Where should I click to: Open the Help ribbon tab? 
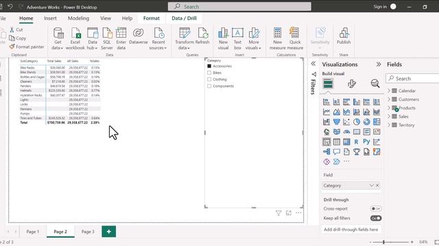(x=127, y=18)
